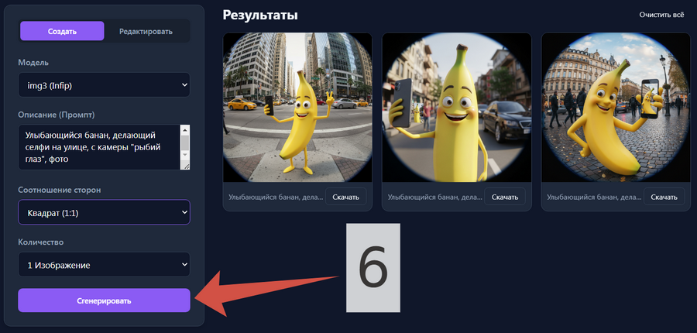The height and width of the screenshot is (333, 697).
Task: Click the scrollbar thumb in the prompt box
Action: point(184,144)
